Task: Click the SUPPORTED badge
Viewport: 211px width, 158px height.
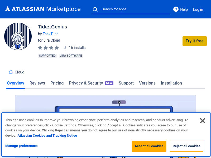Action: 47,56
